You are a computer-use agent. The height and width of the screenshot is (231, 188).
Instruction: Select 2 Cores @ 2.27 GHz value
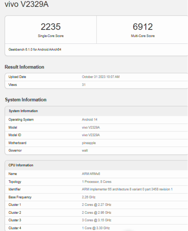click(x=97, y=205)
